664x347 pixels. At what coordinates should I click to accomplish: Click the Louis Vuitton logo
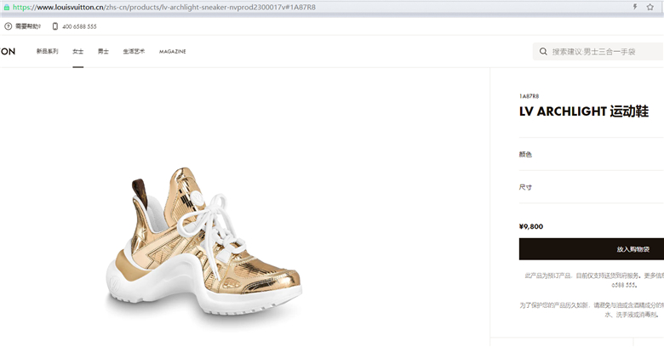[x=8, y=52]
